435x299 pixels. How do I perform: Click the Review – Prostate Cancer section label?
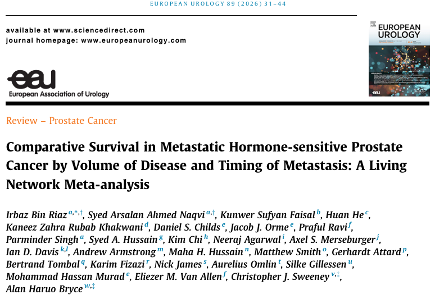point(61,121)
